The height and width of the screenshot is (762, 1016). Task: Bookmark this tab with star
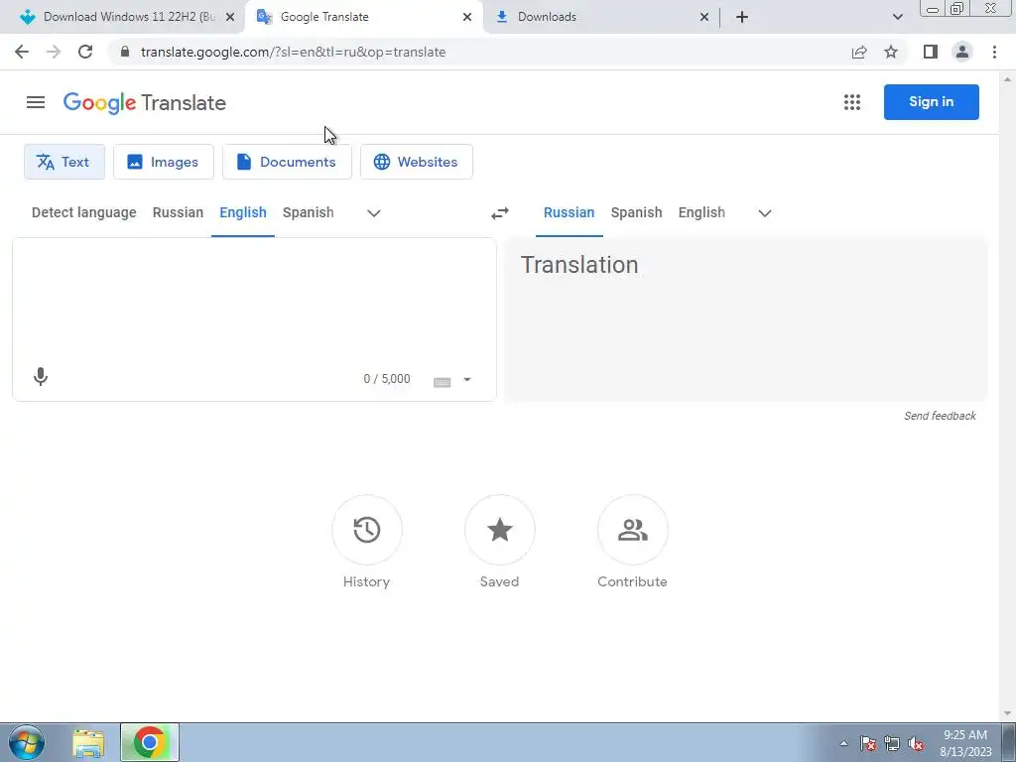pyautogui.click(x=891, y=52)
